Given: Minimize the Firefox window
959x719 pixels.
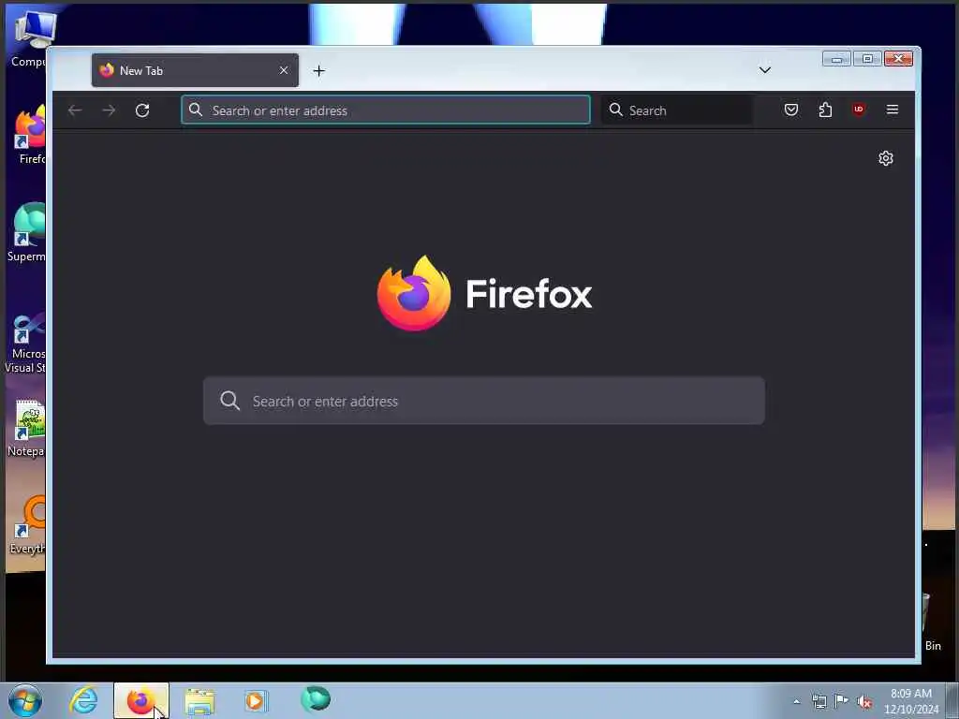Looking at the screenshot, I should pos(836,59).
